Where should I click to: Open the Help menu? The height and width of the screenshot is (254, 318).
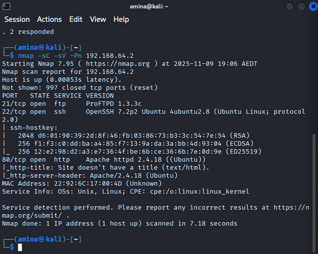click(x=121, y=20)
